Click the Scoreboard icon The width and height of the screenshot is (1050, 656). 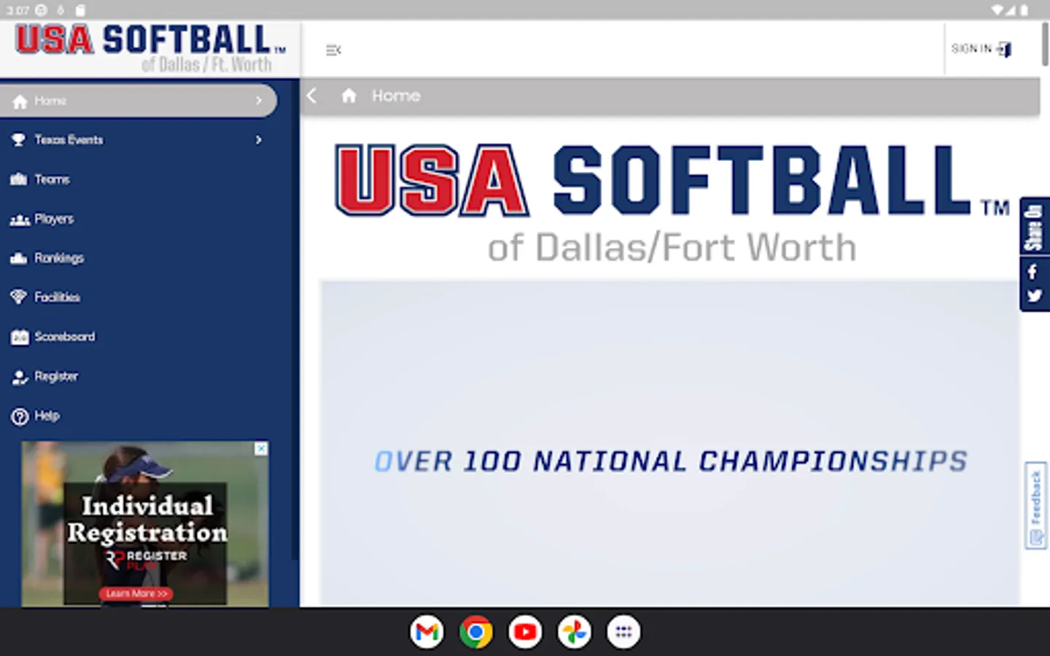click(x=20, y=337)
